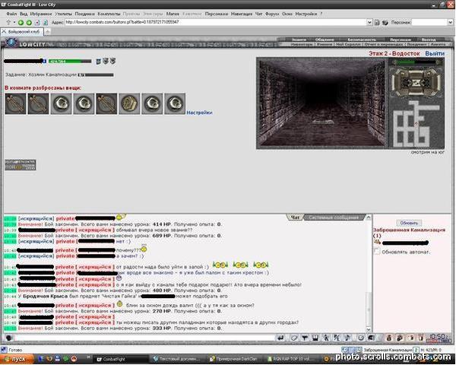
Task: Click the hand icon in bottom-right toolbar
Action: tap(410, 338)
